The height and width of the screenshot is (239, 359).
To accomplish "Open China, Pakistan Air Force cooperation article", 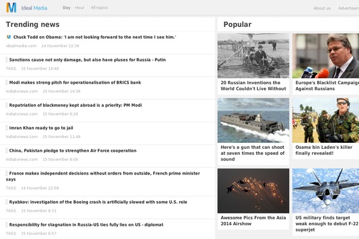I will coord(73,151).
